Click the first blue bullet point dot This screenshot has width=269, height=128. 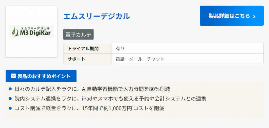tap(10, 89)
